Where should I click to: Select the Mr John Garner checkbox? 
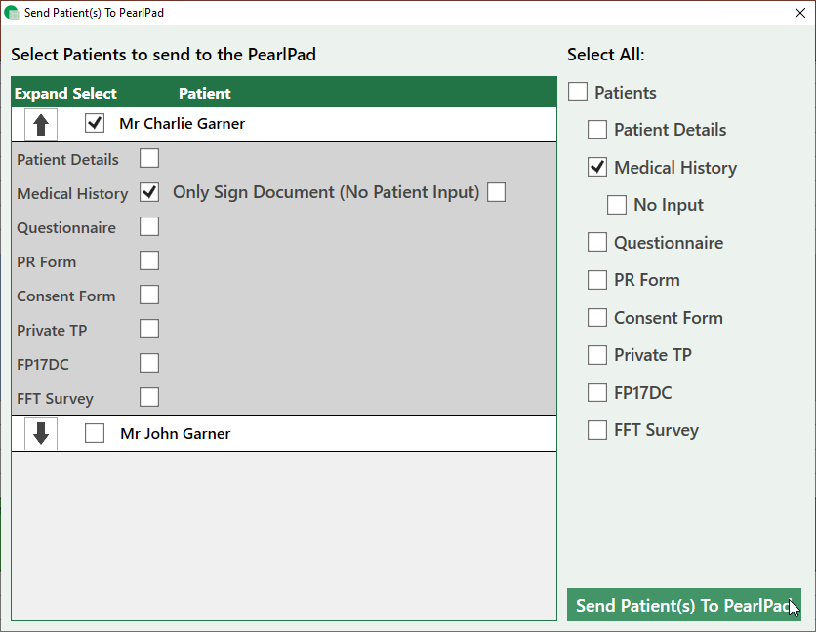(95, 434)
